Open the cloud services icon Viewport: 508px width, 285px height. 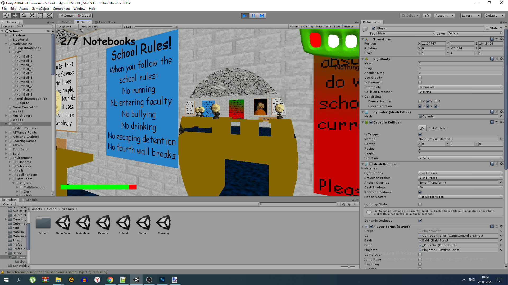point(427,16)
